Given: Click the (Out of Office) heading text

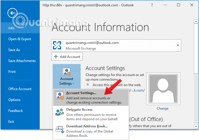Looking at the screenshot, I should (146, 119).
